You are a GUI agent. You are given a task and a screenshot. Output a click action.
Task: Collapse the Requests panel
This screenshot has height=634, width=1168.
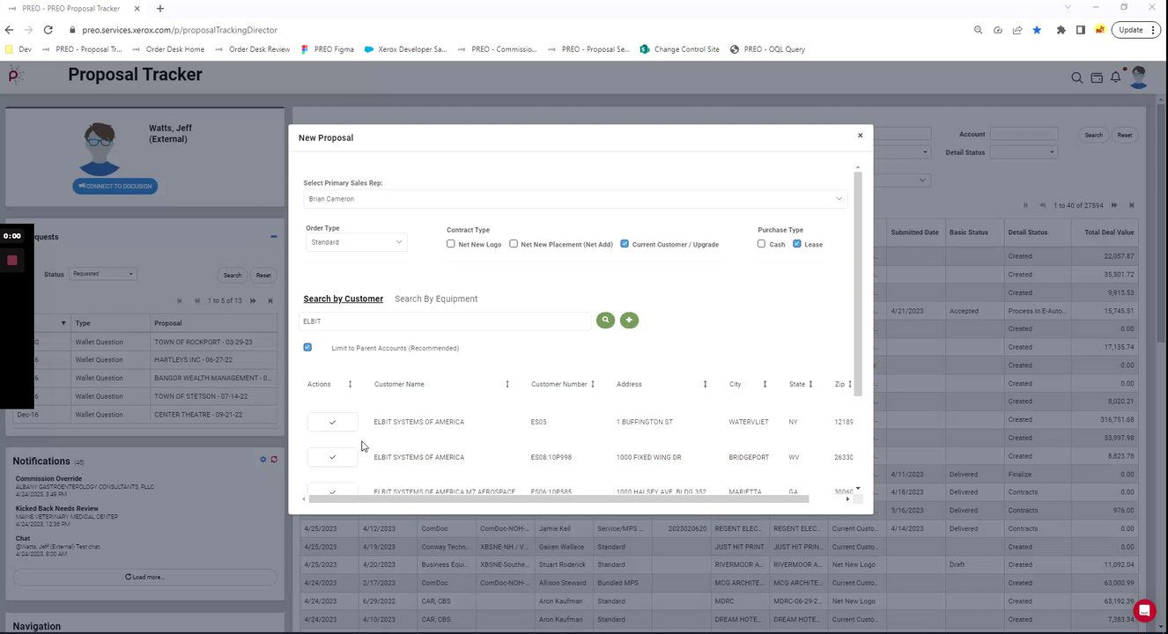pos(273,237)
